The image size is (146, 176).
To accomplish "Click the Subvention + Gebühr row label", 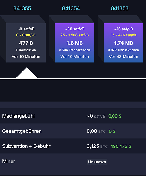I will pos(26,146).
